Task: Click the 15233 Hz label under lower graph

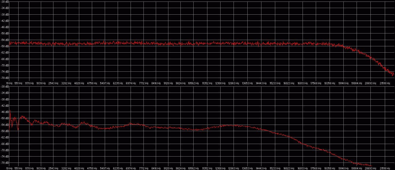Action: coord(275,169)
